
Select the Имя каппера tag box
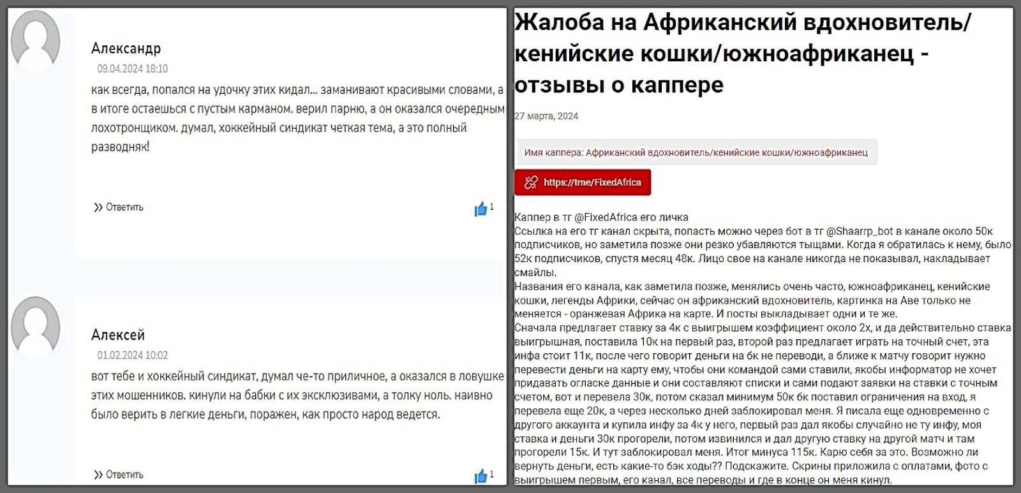696,152
